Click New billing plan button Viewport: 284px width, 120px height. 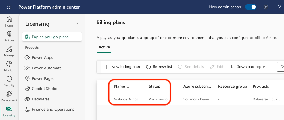click(x=122, y=67)
